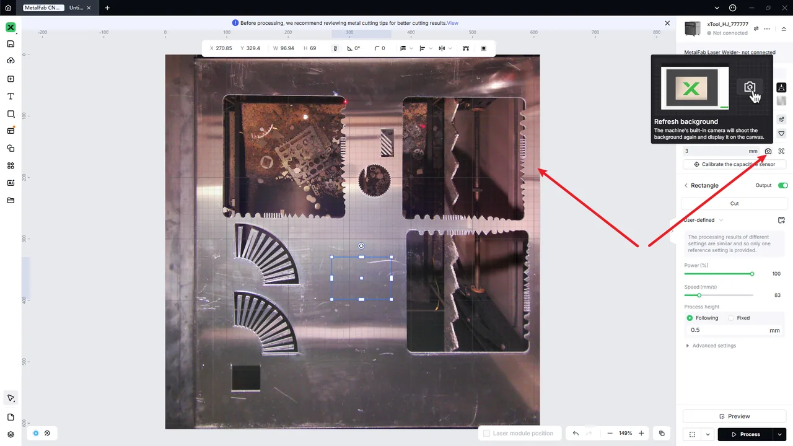The image size is (793, 446).
Task: Click the Save icon in sidebar
Action: (x=11, y=44)
